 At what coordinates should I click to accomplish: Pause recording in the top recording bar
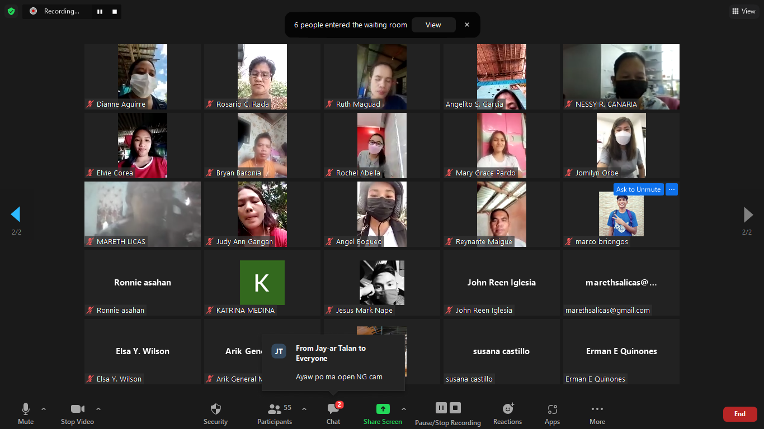coord(100,11)
